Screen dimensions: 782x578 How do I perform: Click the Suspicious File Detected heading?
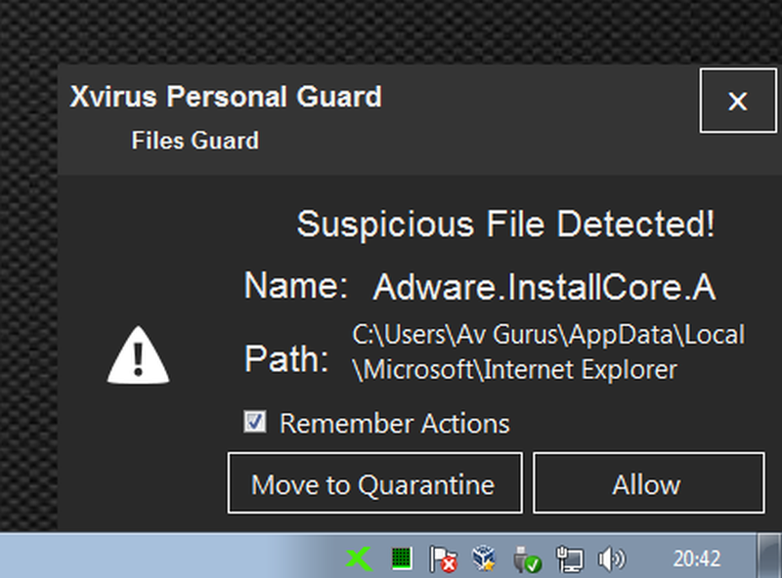click(x=505, y=225)
